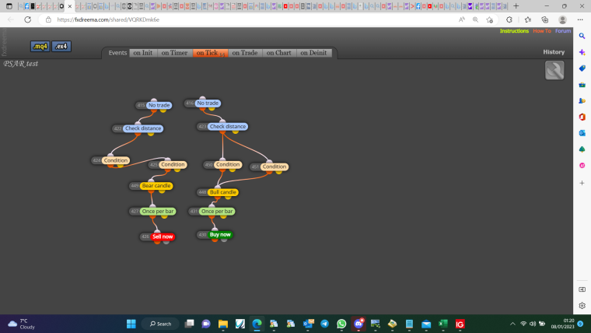Screen dimensions: 591x333
Task: Select Condition block 424
Action: 116,160
